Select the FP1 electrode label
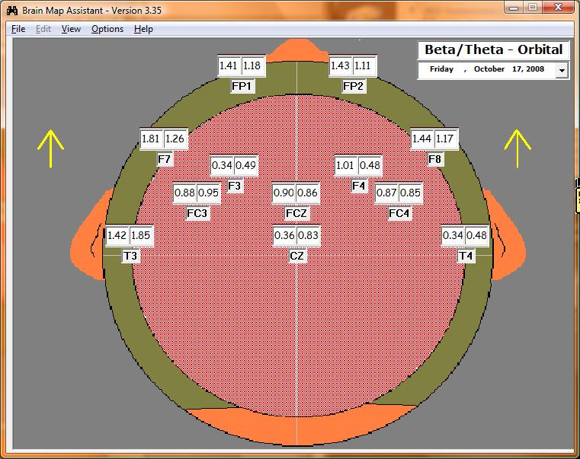Viewport: 580px width, 459px height. coord(242,87)
